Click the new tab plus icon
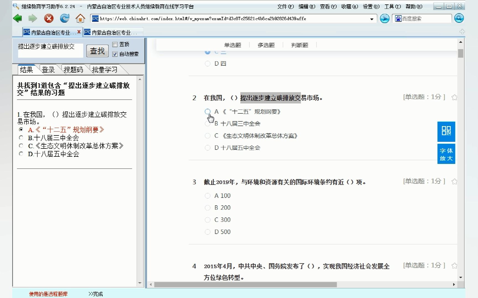This screenshot has width=478, height=298. coord(462,31)
